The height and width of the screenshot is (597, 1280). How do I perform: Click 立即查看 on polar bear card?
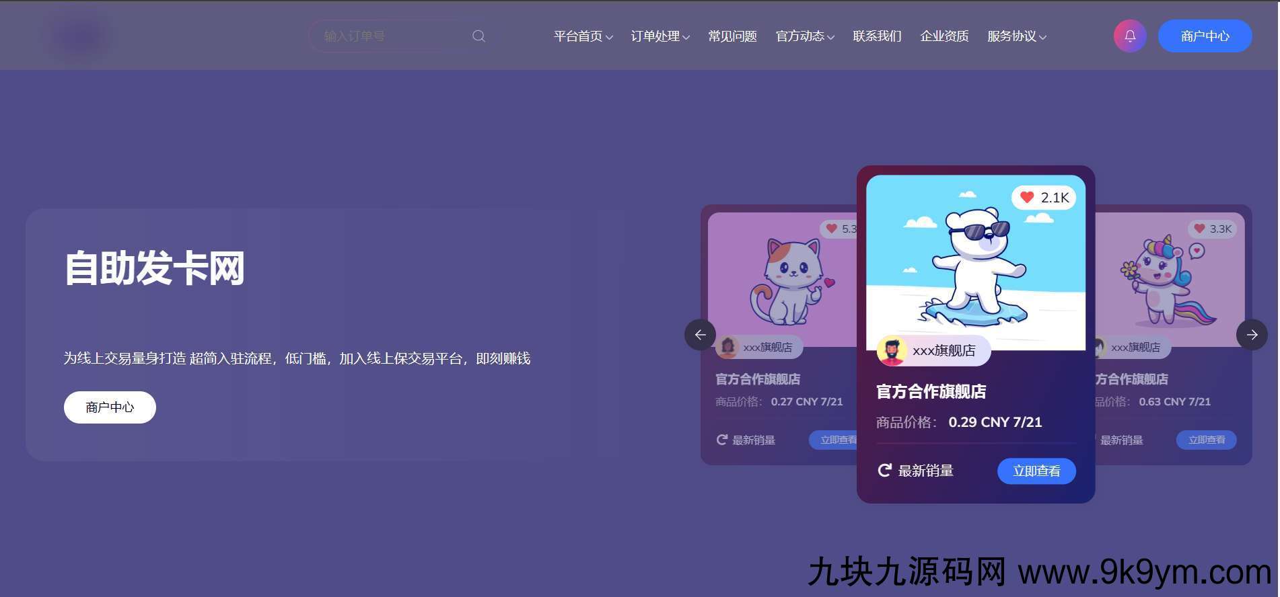1036,471
